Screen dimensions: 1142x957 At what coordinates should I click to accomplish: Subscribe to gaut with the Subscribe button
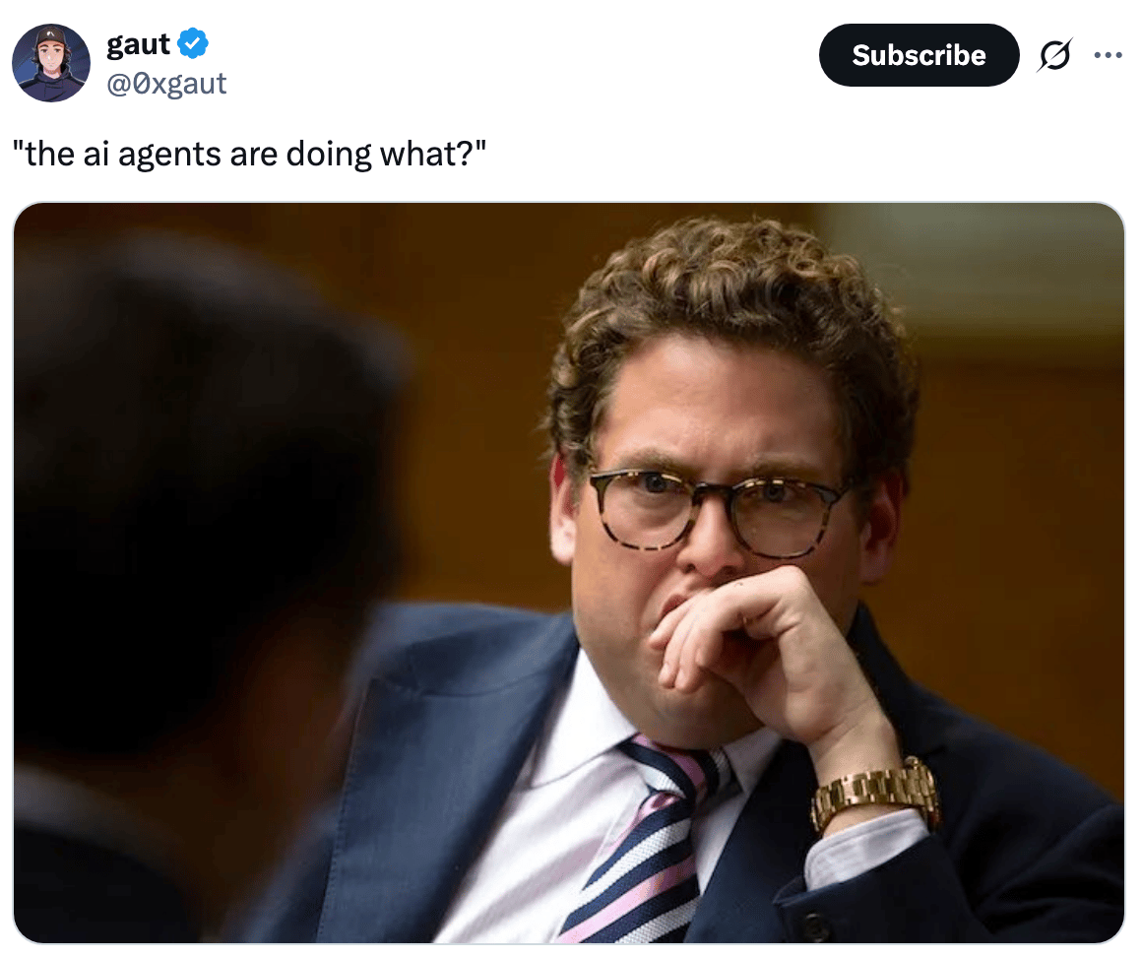point(919,55)
